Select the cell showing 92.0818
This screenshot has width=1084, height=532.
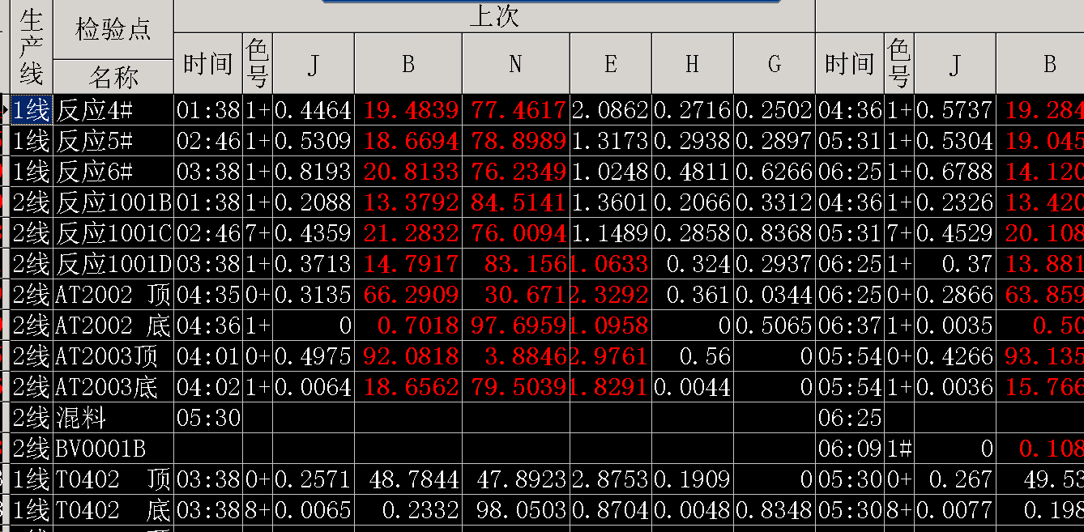408,356
